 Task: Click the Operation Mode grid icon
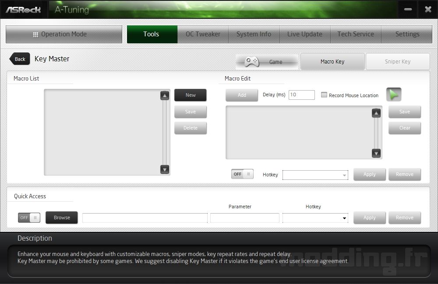pyautogui.click(x=35, y=35)
